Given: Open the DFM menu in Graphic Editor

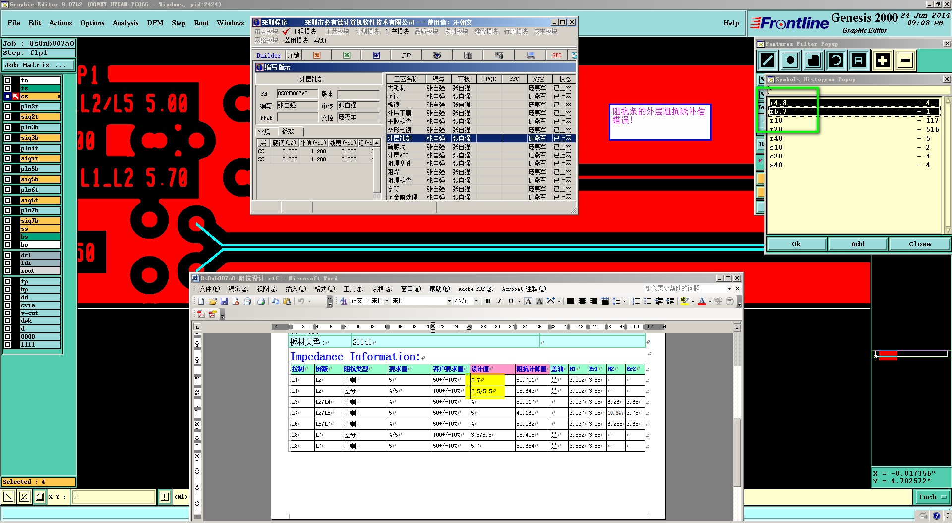Looking at the screenshot, I should (155, 23).
